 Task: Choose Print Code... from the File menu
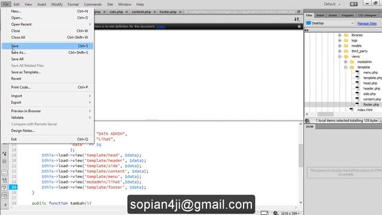(48, 87)
